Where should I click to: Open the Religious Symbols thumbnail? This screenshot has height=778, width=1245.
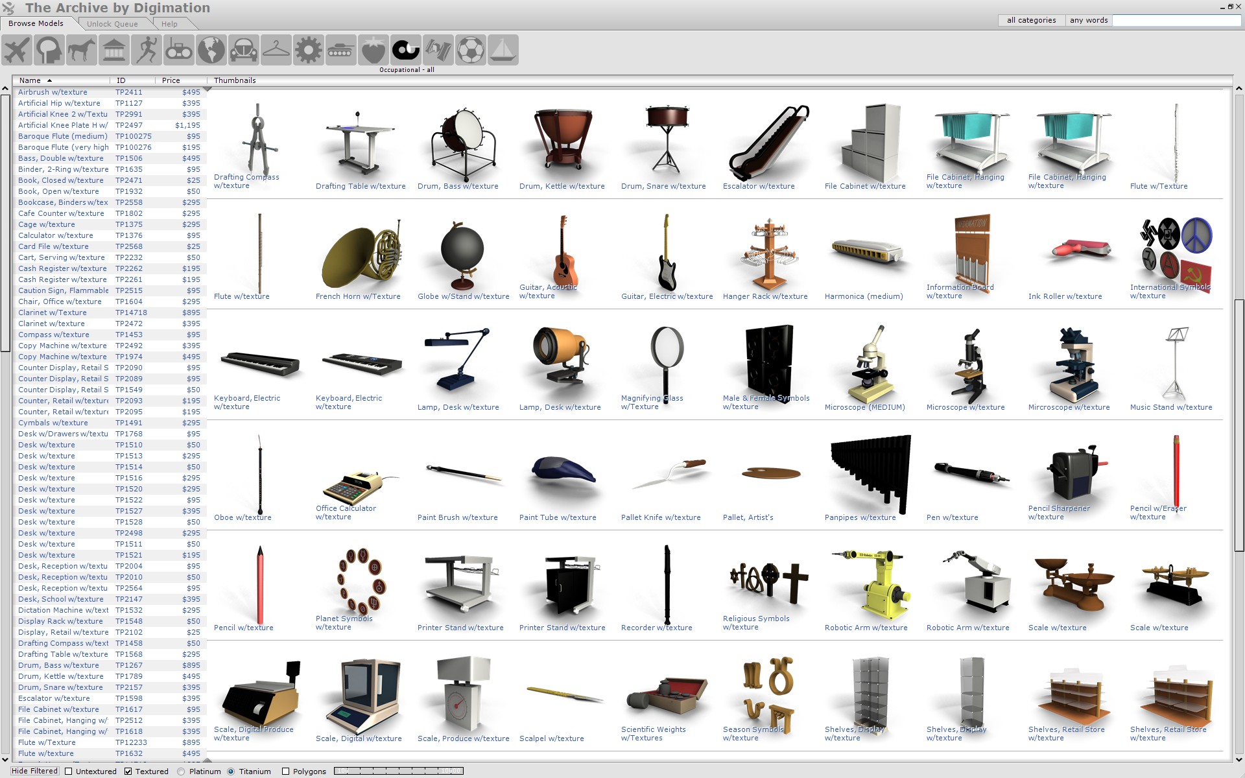coord(768,588)
